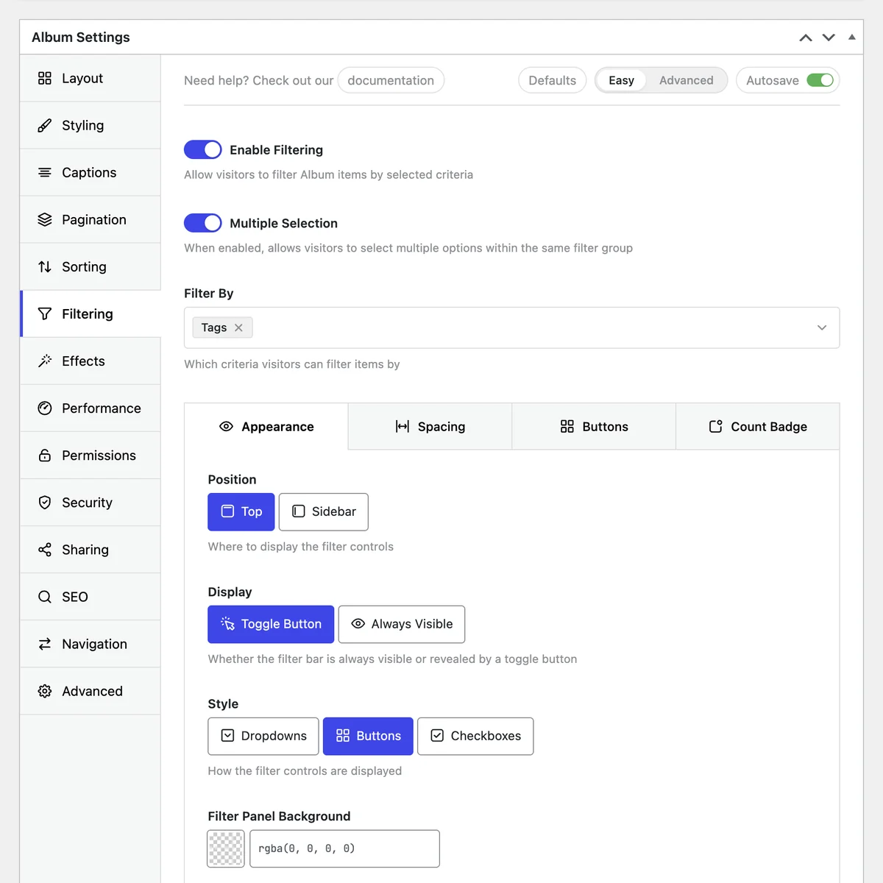Click the Navigation swap-arrows icon
Viewport: 883px width, 883px height.
pyautogui.click(x=45, y=643)
